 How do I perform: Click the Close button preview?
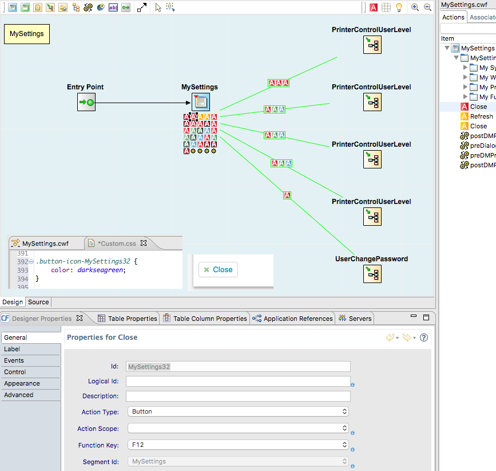coord(219,269)
